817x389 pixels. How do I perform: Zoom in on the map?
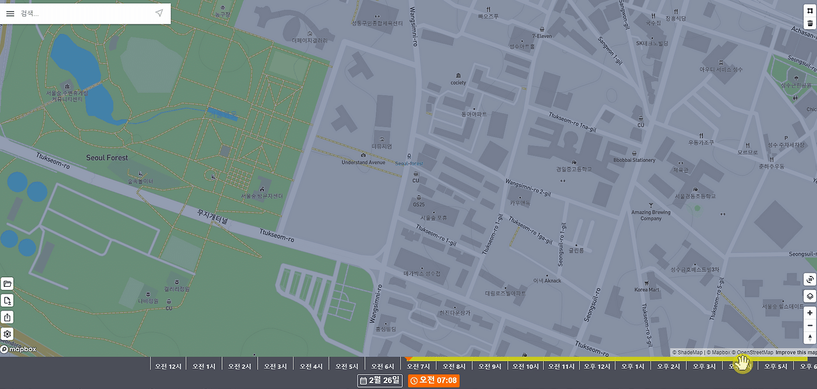[x=810, y=313]
